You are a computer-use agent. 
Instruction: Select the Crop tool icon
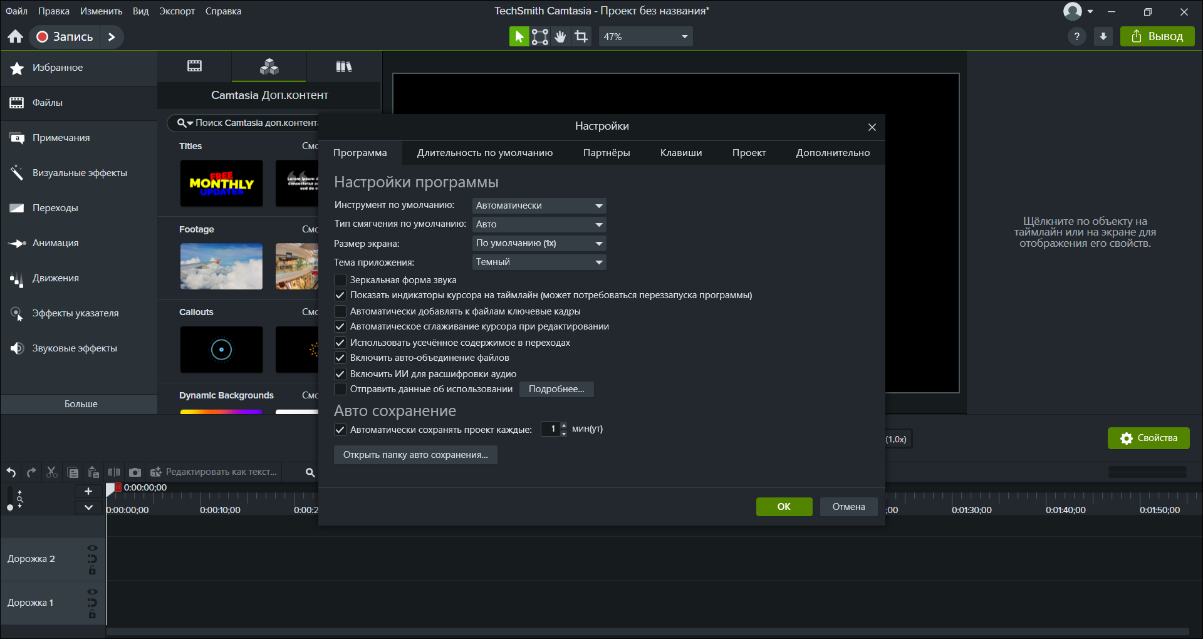[x=581, y=37]
